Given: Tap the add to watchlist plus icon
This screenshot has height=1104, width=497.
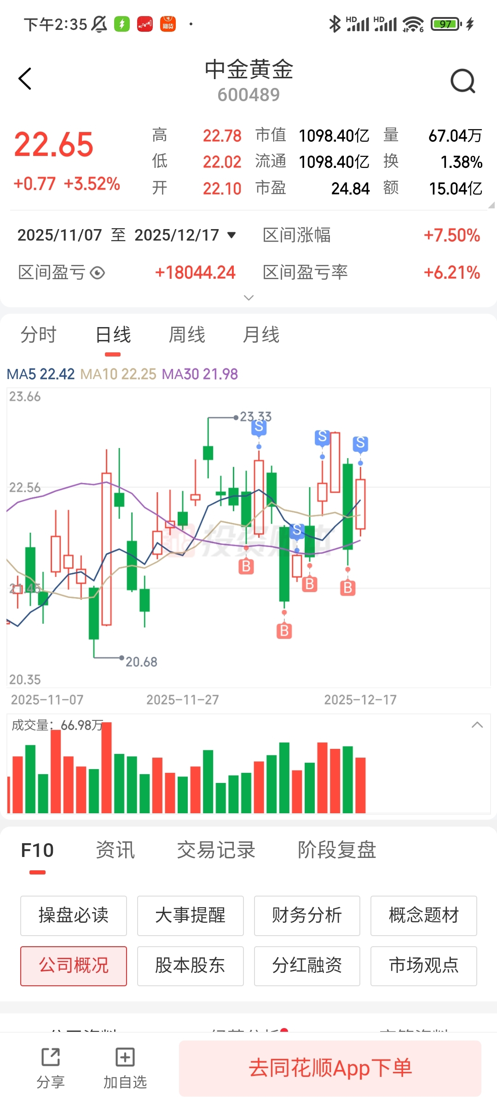Looking at the screenshot, I should pyautogui.click(x=125, y=1057).
